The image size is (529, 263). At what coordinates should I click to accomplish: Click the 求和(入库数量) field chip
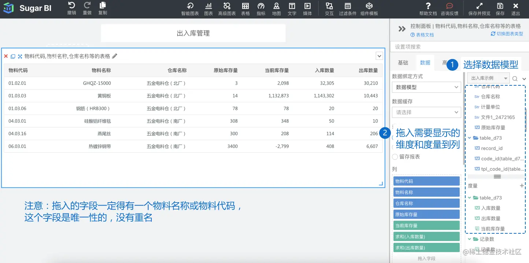426,237
